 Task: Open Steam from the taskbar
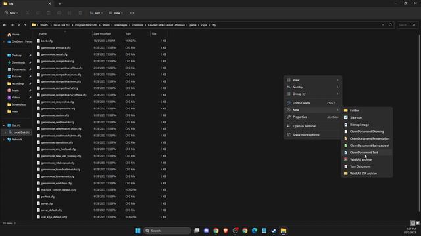tap(274, 231)
